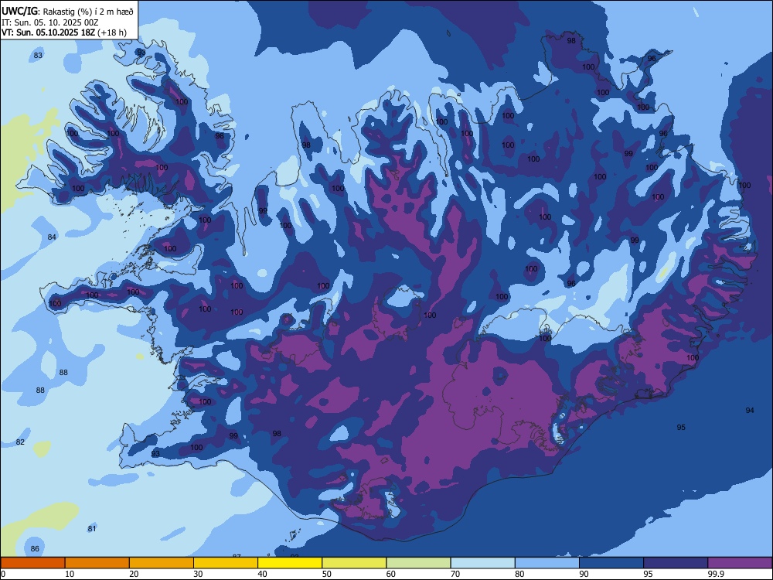Image resolution: width=773 pixels, height=580 pixels.
Task: Click the bright yellow 40–50 legend swatch
Action: tap(290, 563)
